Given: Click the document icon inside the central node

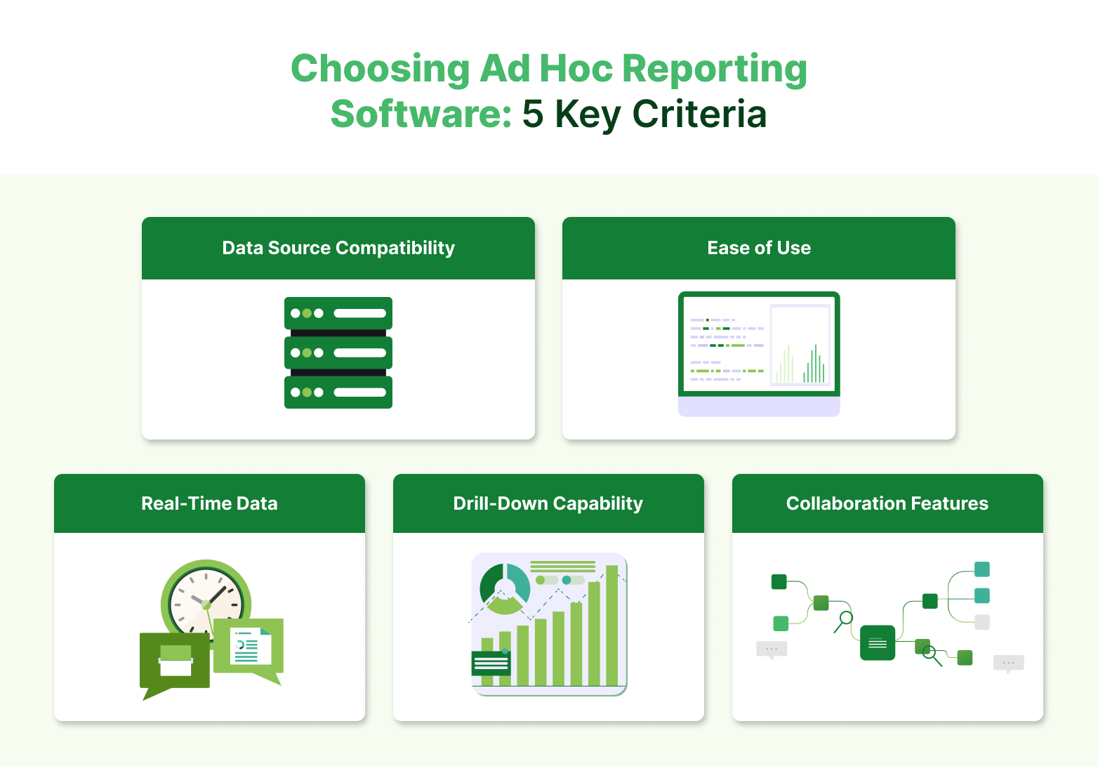Looking at the screenshot, I should 877,642.
